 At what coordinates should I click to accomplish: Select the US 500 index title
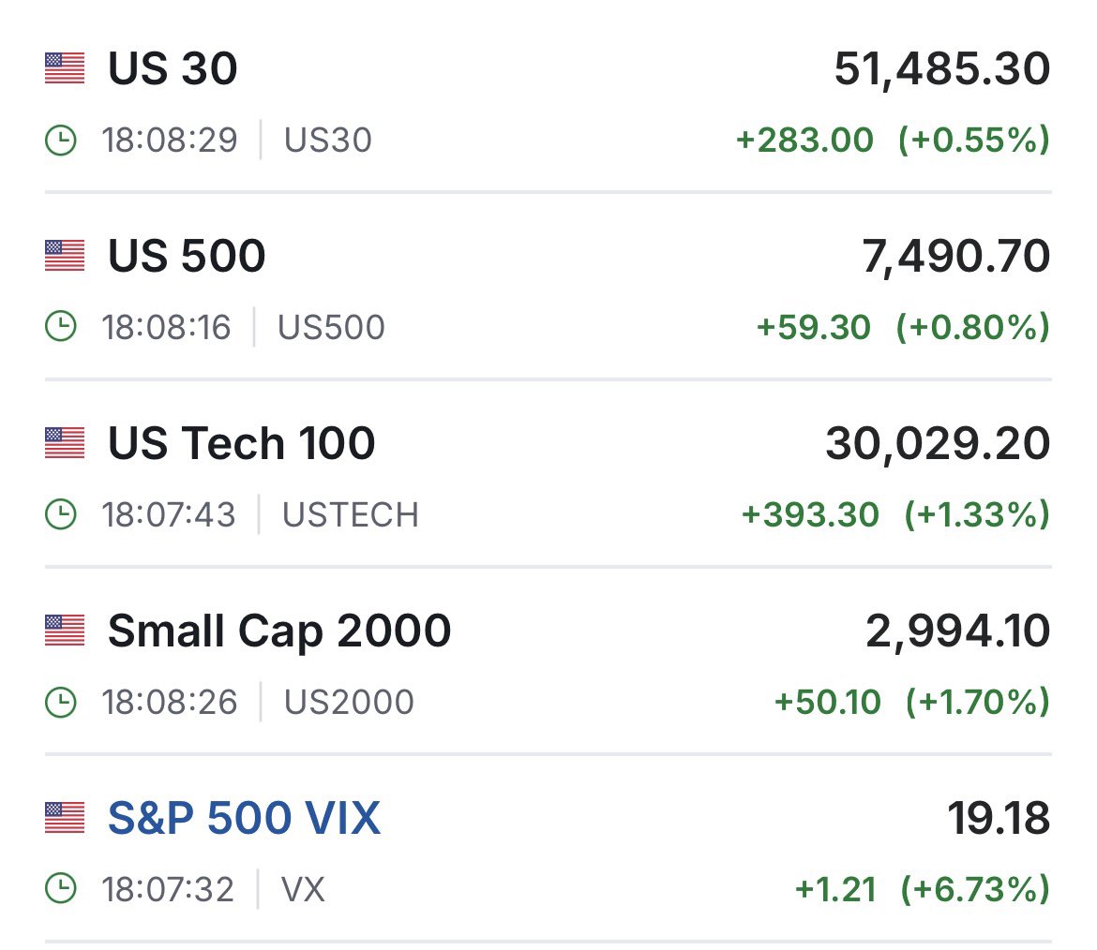point(187,256)
